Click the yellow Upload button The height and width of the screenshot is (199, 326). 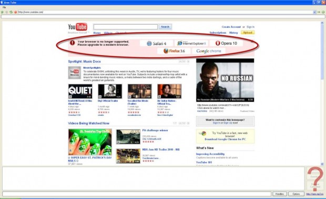[x=248, y=33]
